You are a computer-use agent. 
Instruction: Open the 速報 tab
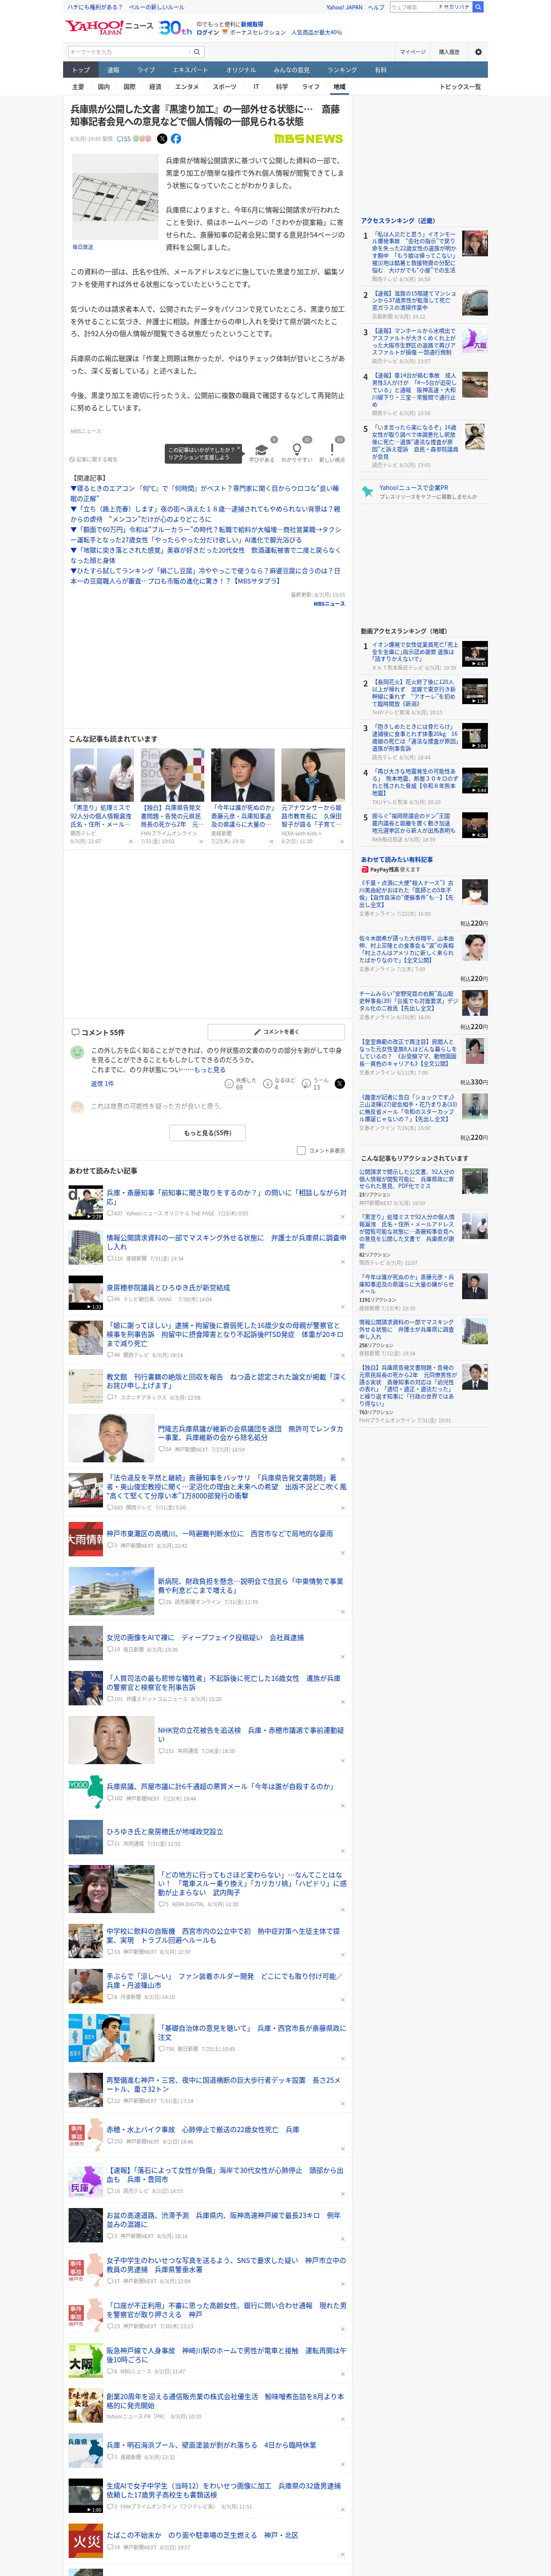[113, 70]
